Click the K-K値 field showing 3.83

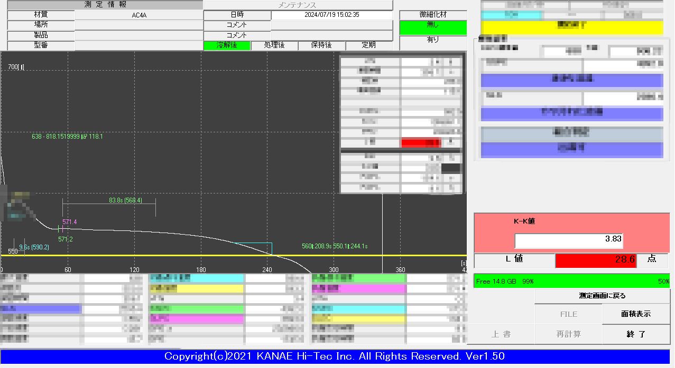pos(569,241)
